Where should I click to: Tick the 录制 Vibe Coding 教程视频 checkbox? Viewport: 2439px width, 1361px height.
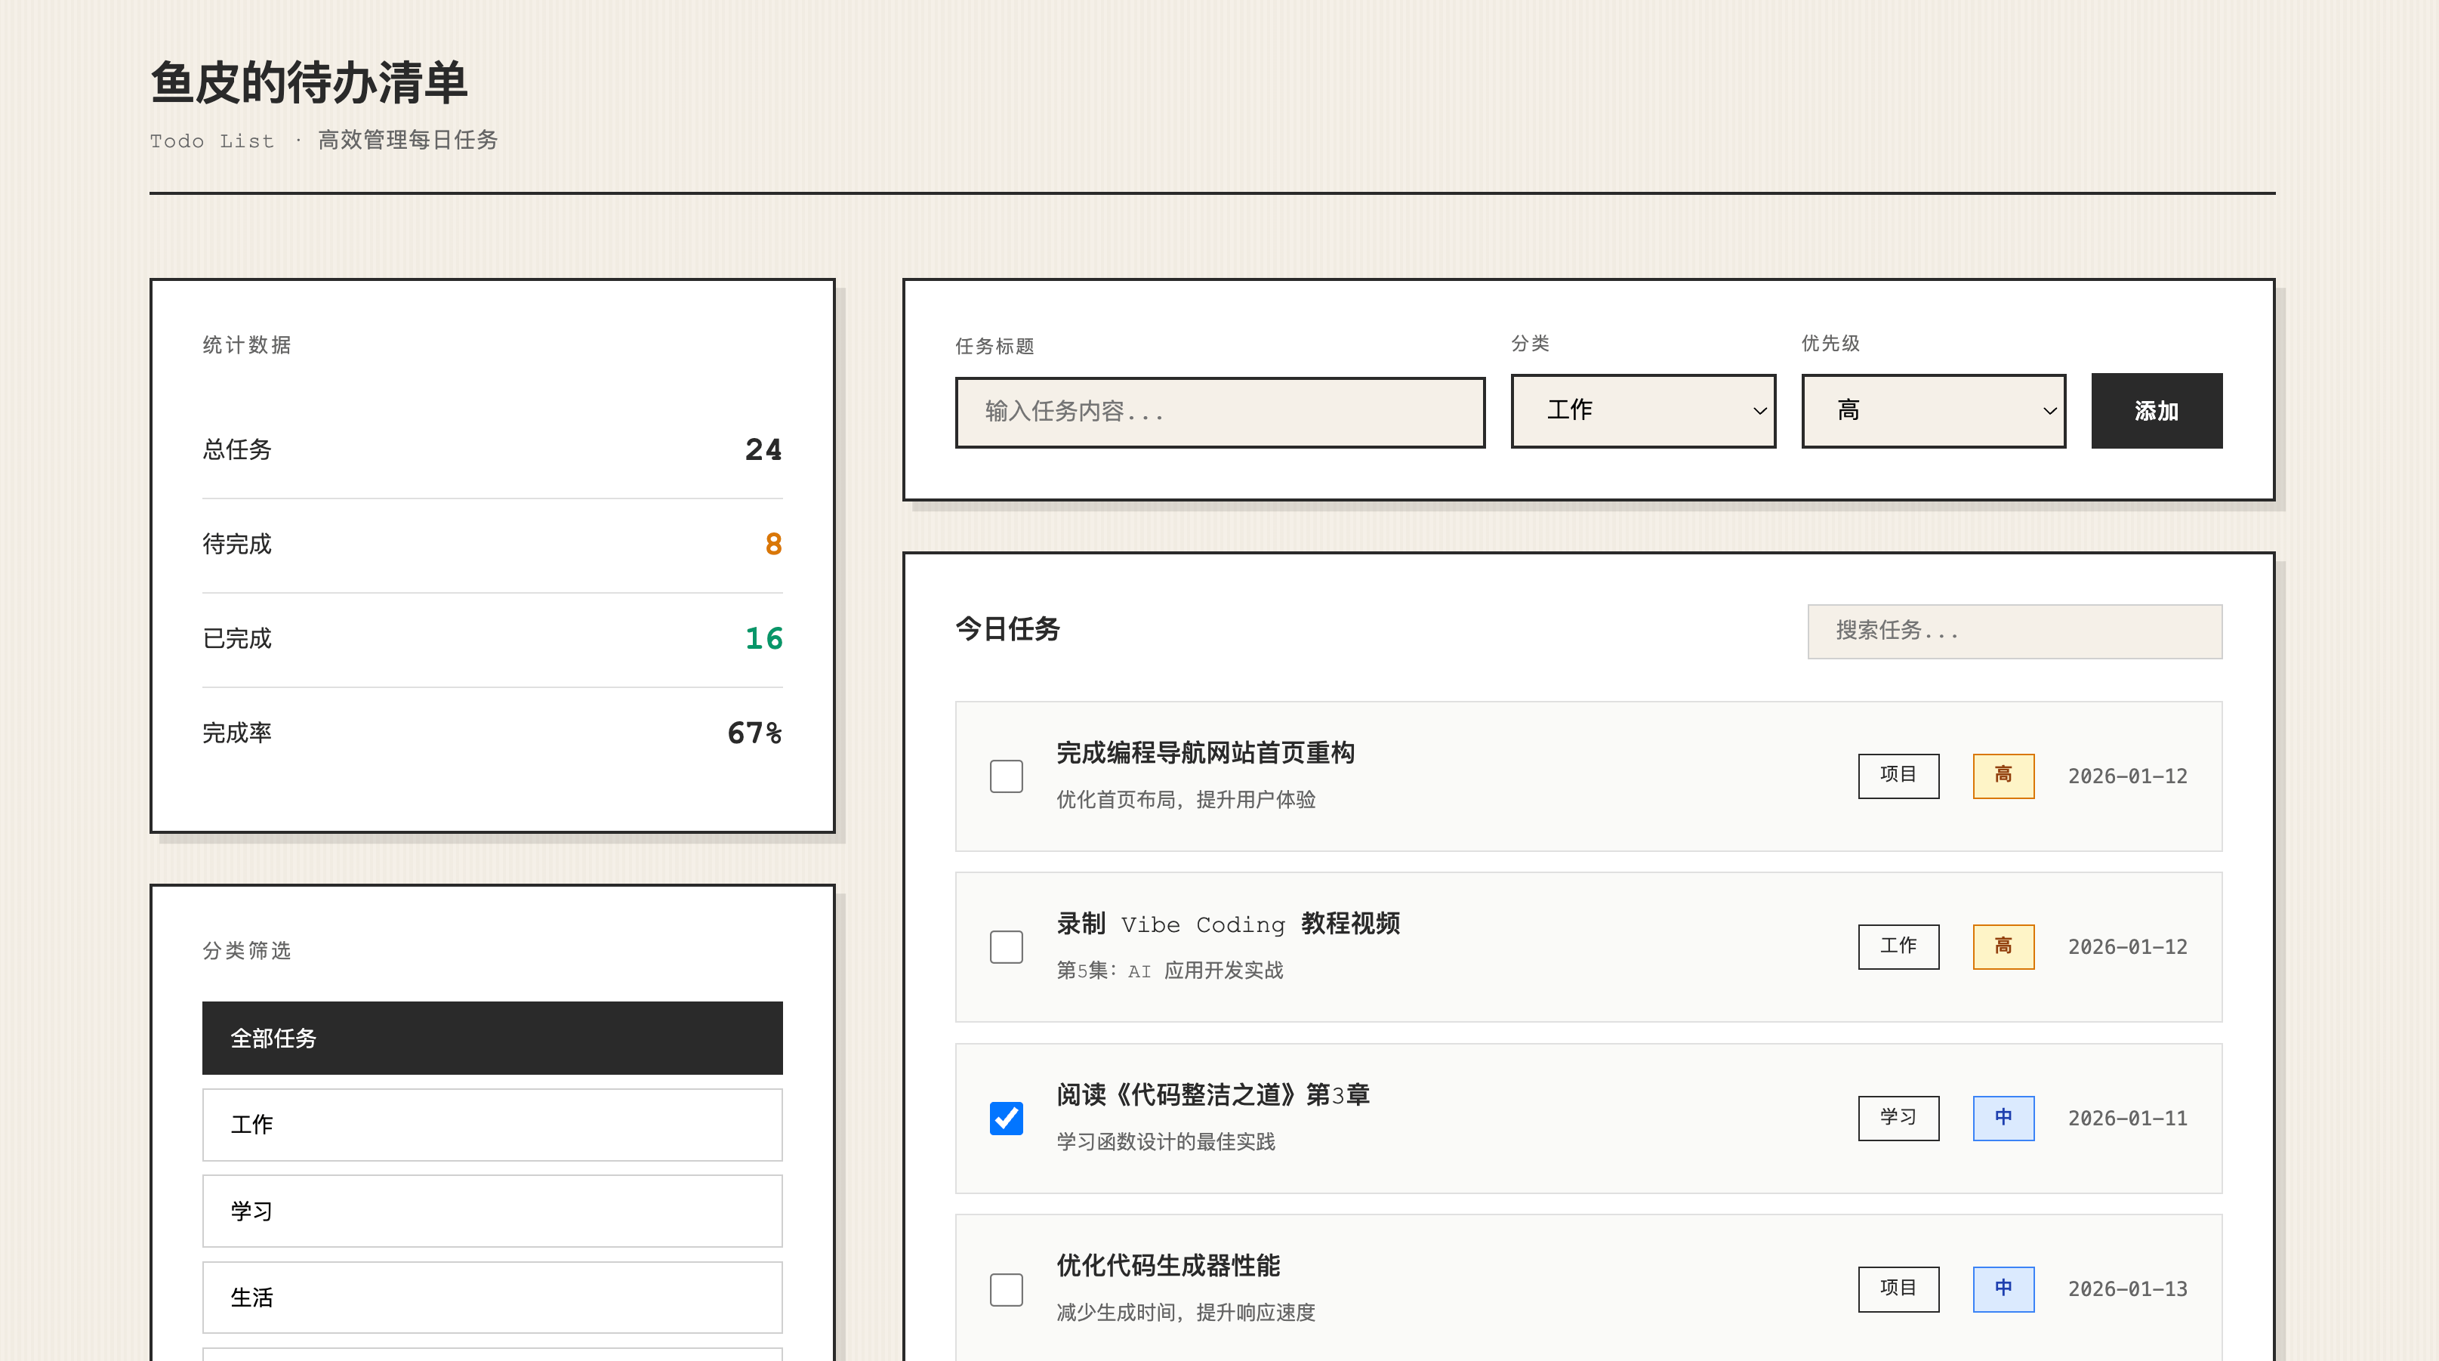pos(1006,946)
